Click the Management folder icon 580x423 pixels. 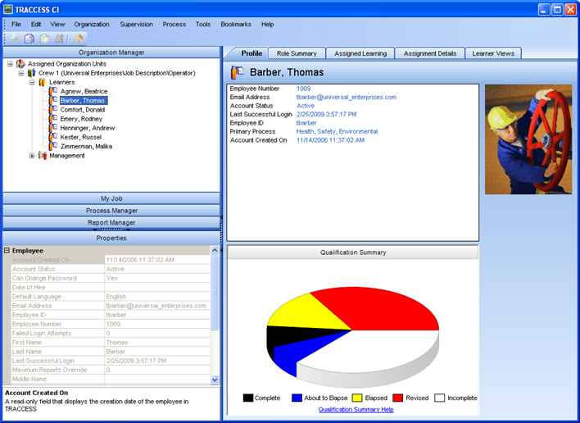pyautogui.click(x=43, y=156)
